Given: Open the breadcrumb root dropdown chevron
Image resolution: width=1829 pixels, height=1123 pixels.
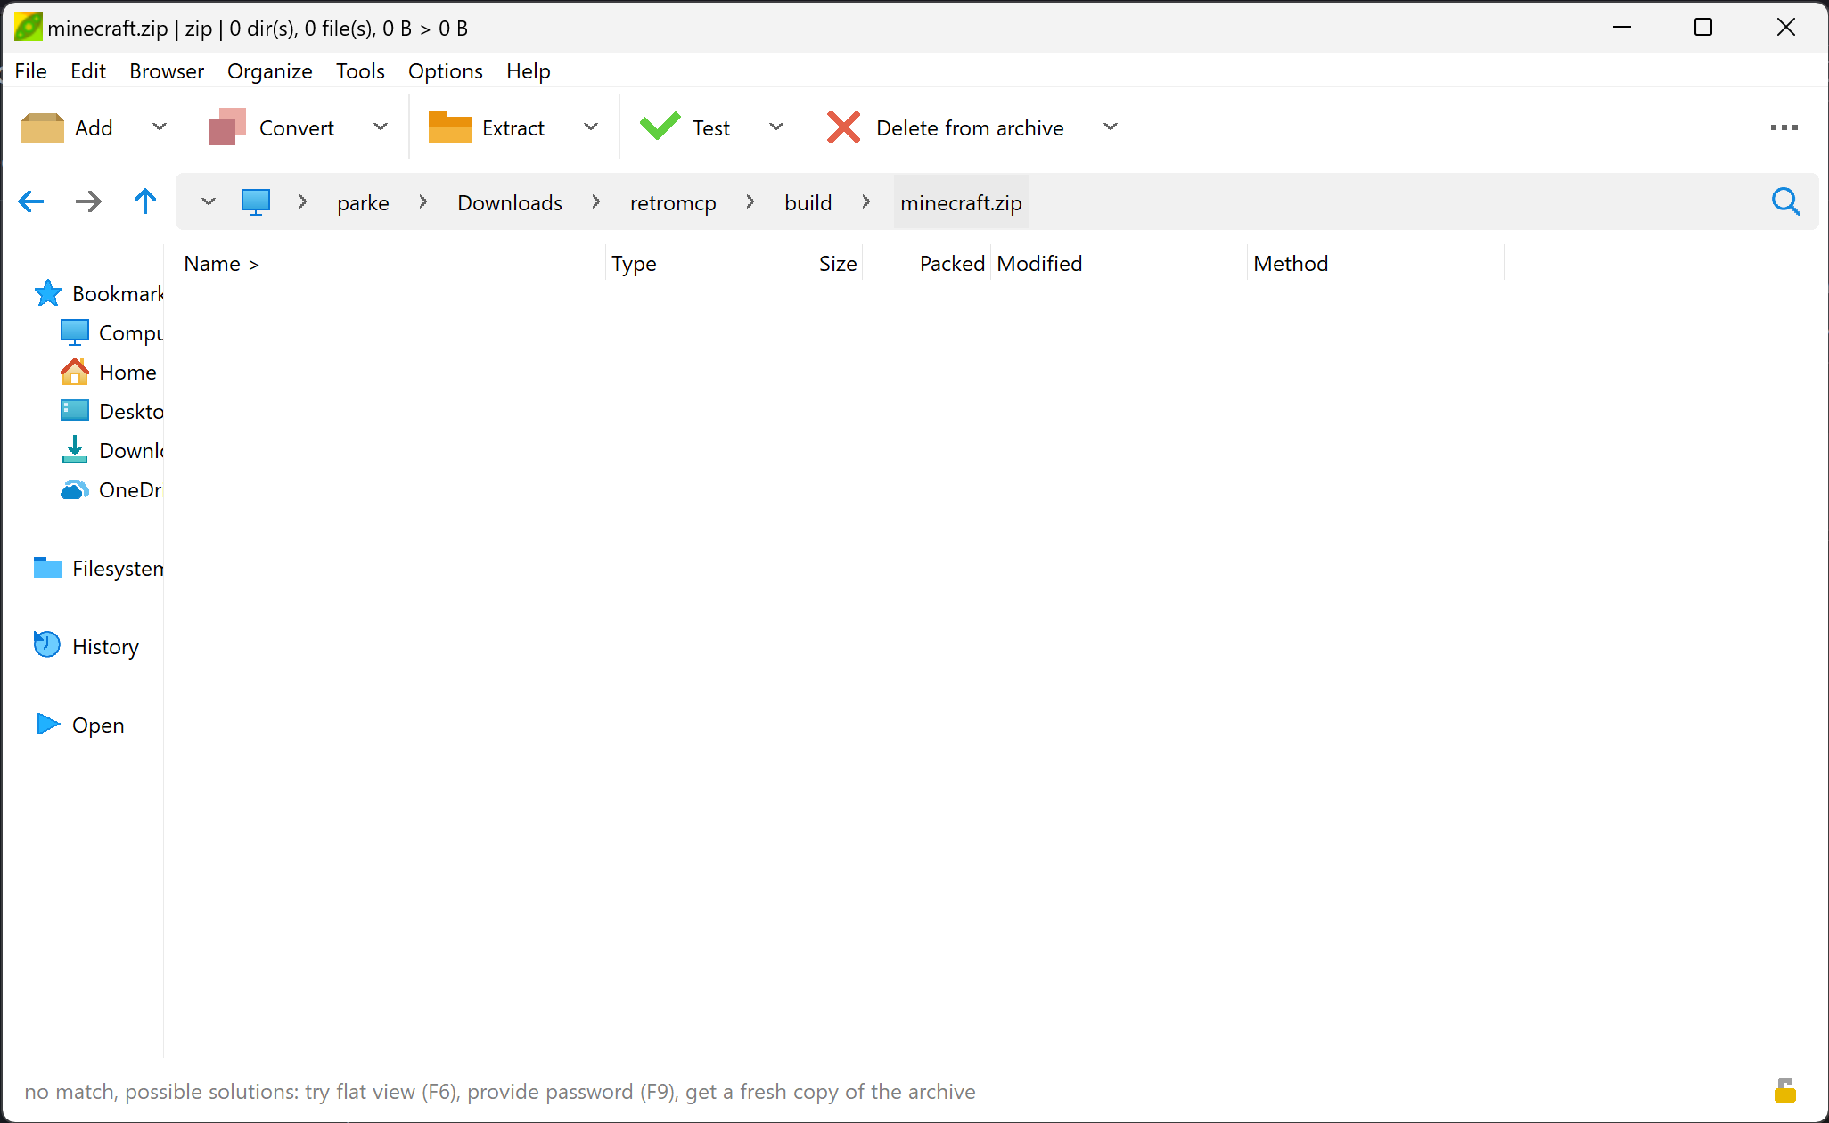Looking at the screenshot, I should point(207,201).
